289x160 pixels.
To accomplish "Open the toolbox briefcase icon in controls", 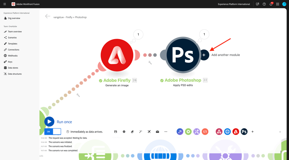I will tap(157, 131).
